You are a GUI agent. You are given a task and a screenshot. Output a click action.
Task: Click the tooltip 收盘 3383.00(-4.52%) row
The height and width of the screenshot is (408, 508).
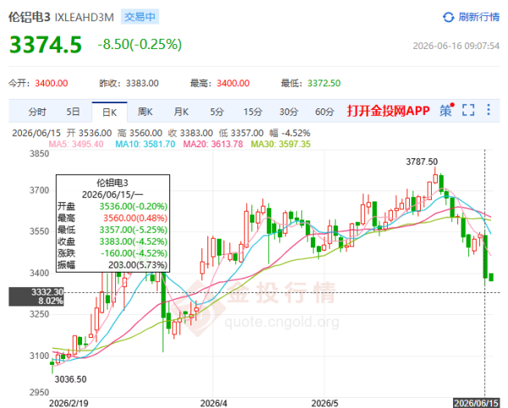point(113,241)
